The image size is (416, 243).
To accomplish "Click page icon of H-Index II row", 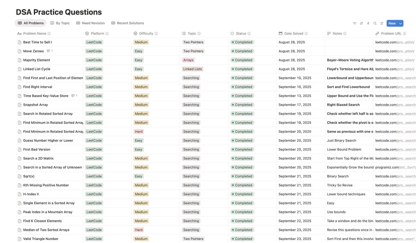I will click(19, 194).
